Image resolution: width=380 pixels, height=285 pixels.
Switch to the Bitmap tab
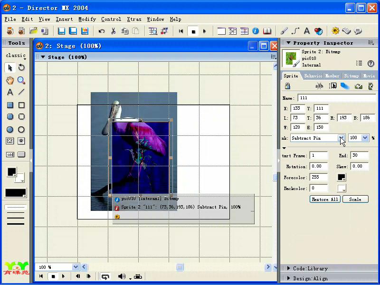tap(351, 76)
